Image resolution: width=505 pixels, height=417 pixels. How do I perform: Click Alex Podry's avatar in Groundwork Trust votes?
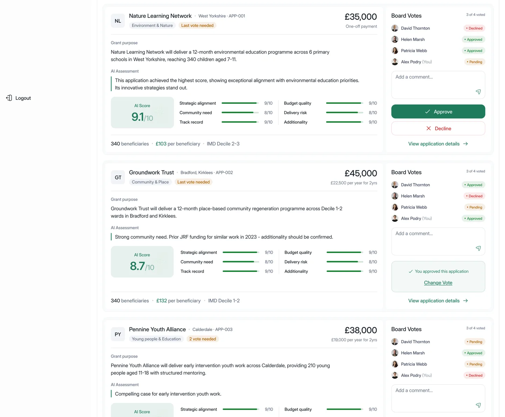point(395,218)
